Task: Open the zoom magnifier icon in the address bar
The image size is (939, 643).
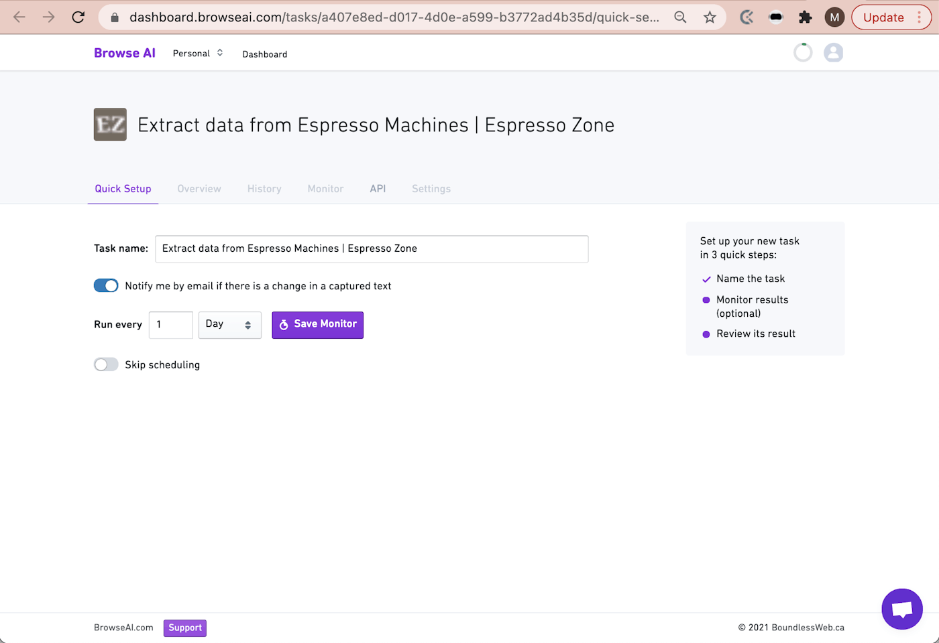Action: [x=680, y=17]
